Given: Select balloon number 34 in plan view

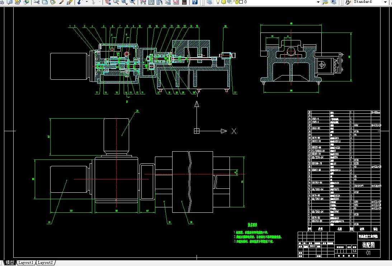Looking at the screenshot, I should tap(137, 111).
